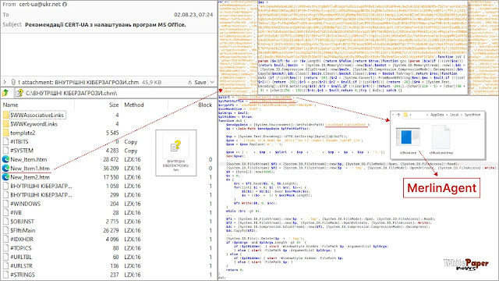Select the #URLSTR file icon
The width and height of the screenshot is (499, 281).
tap(5, 265)
